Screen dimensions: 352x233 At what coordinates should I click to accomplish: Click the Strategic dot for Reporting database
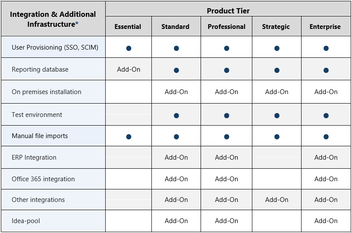(x=277, y=70)
